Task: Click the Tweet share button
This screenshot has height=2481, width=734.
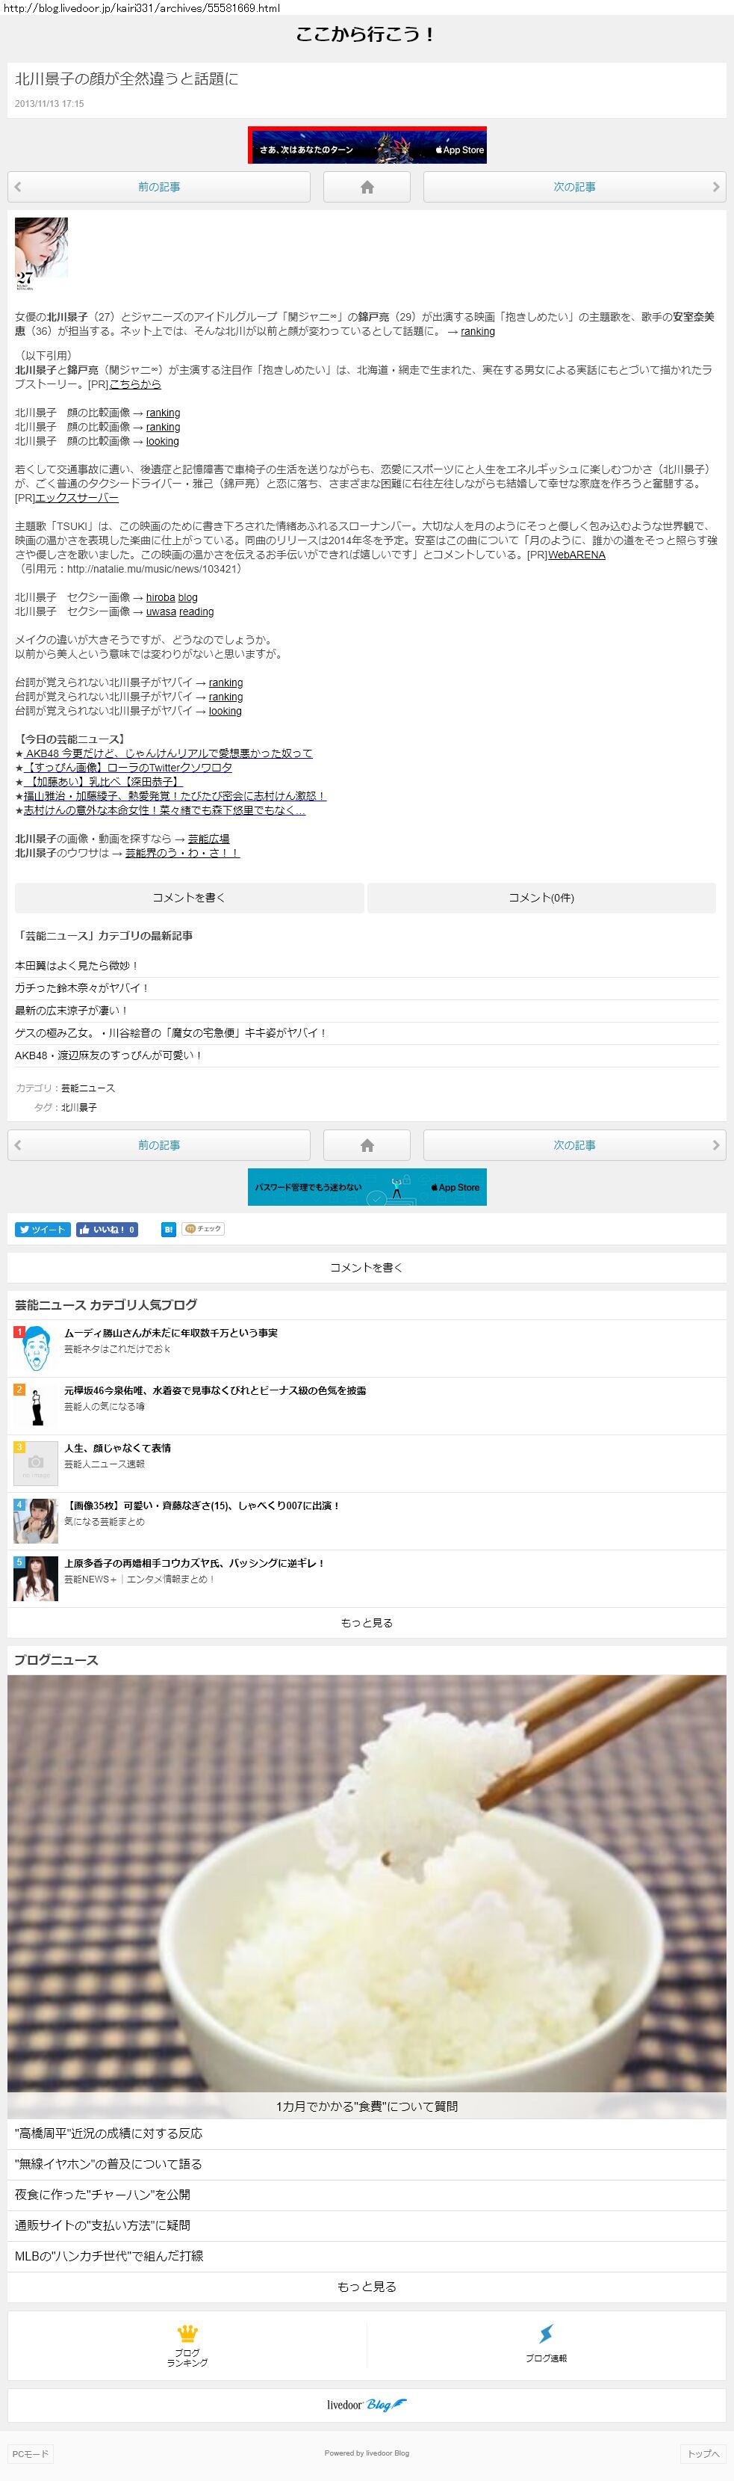Action: coord(43,1229)
